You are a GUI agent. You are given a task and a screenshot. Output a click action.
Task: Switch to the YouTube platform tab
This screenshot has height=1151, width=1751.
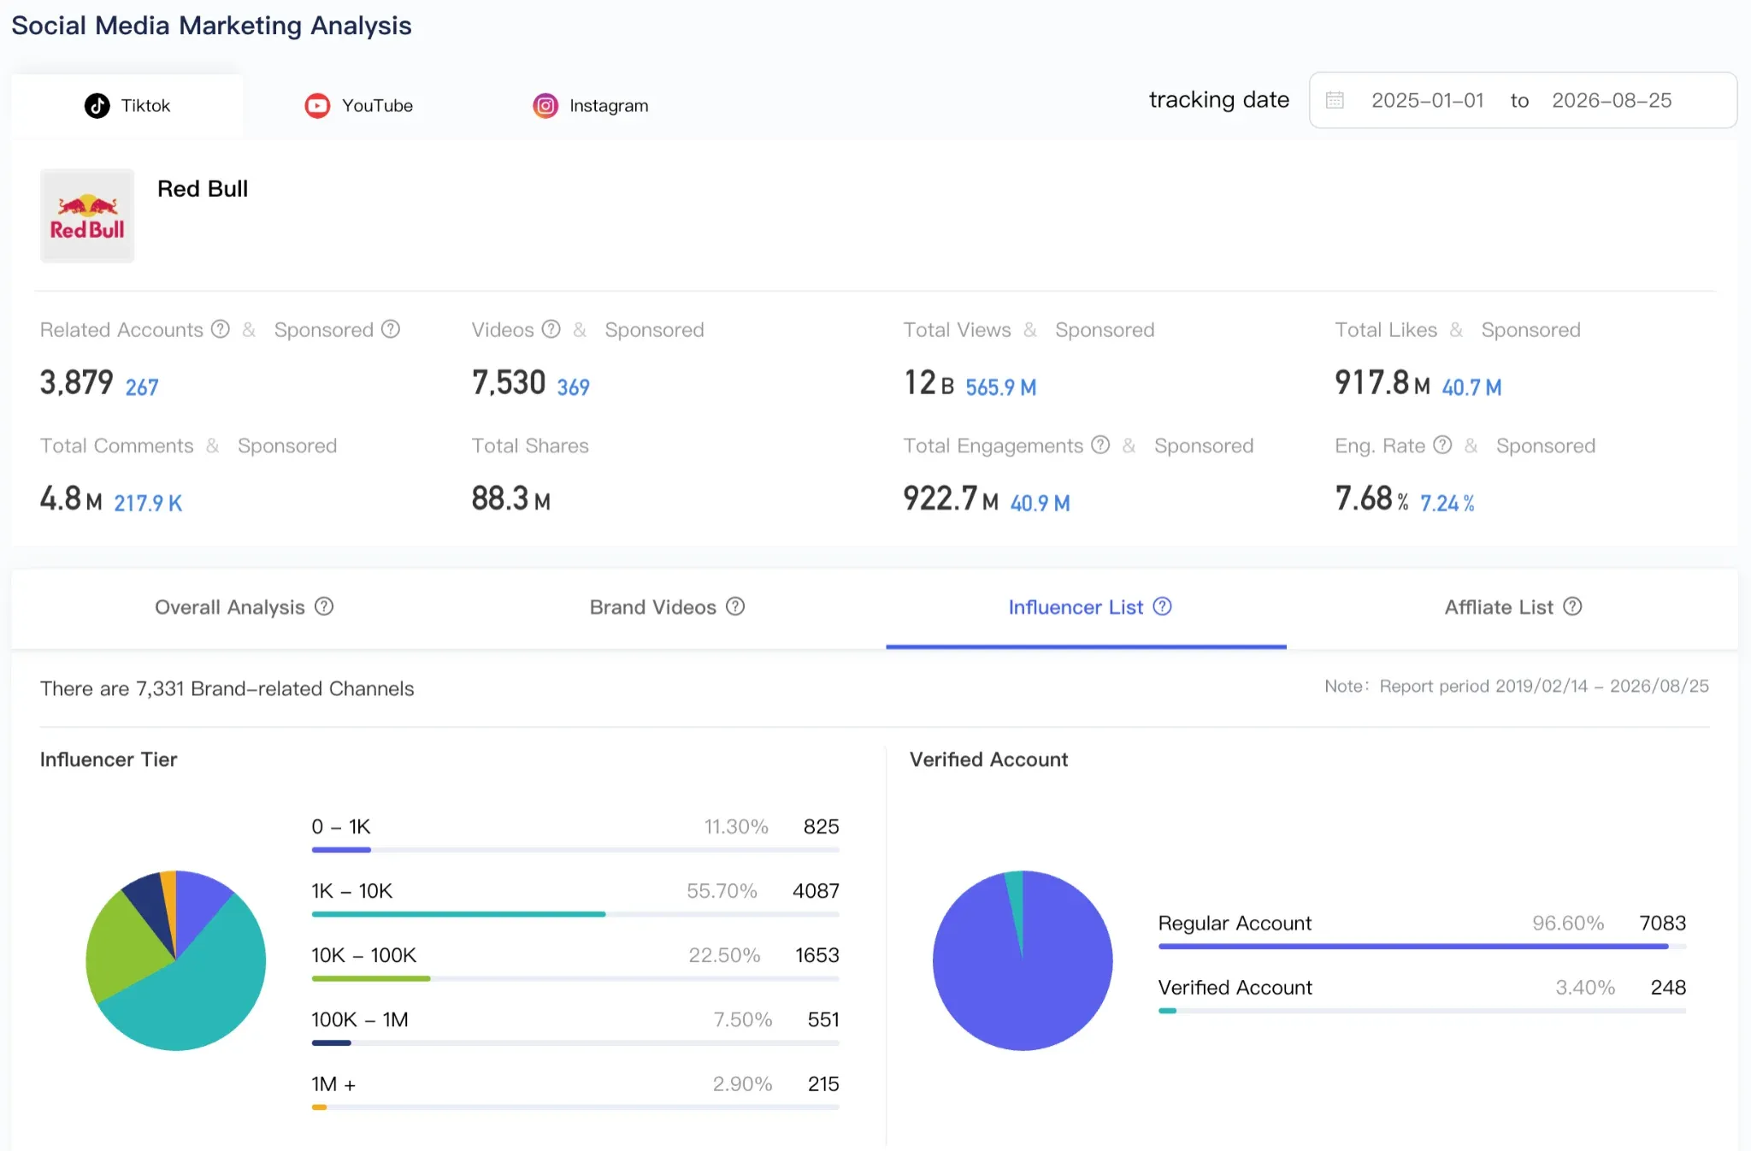359,105
